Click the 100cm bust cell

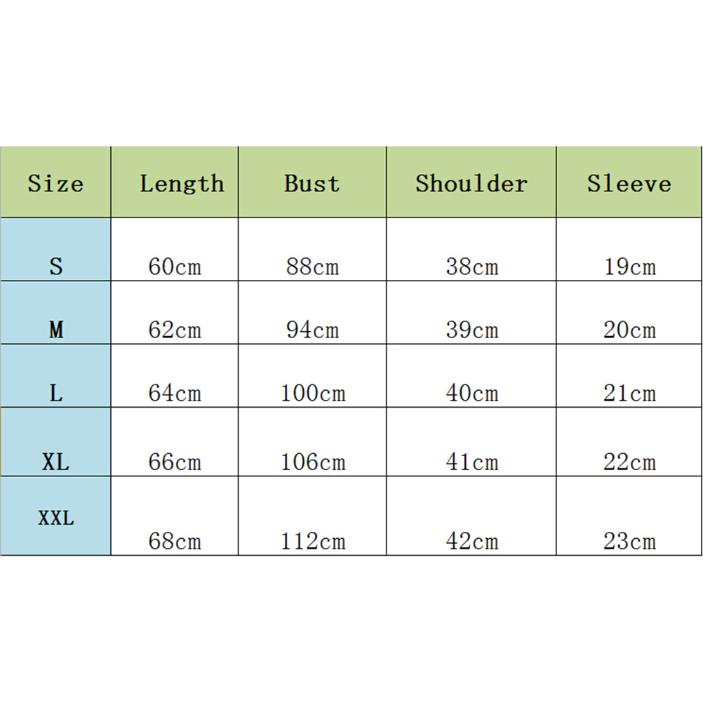[313, 392]
